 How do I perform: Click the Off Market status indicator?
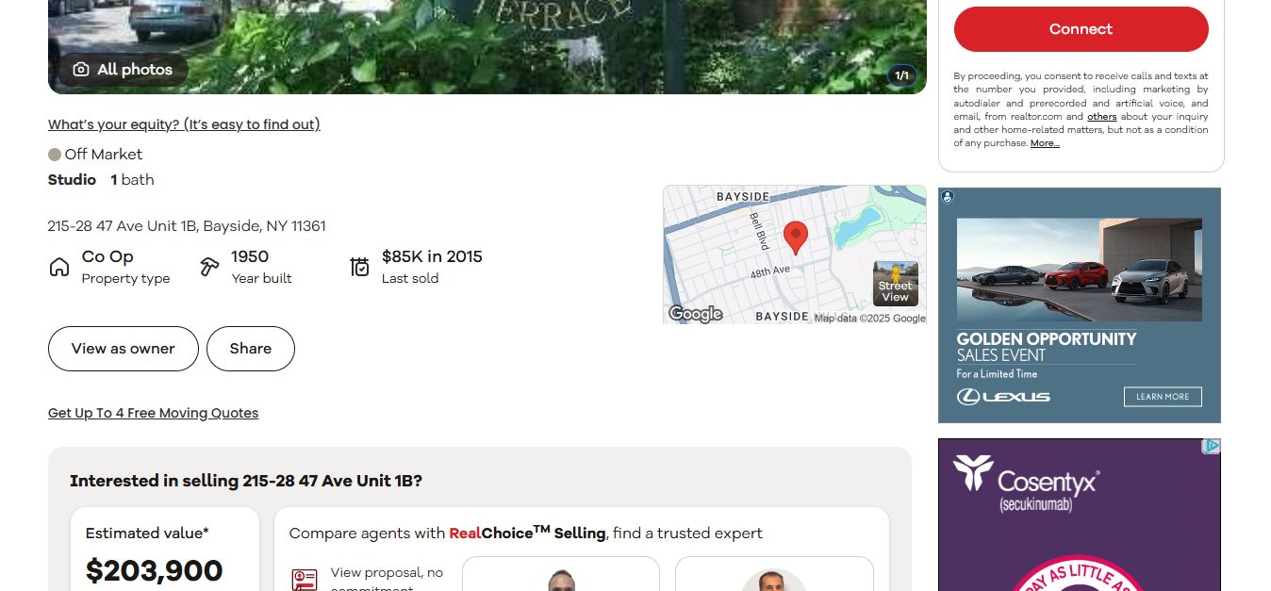95,155
